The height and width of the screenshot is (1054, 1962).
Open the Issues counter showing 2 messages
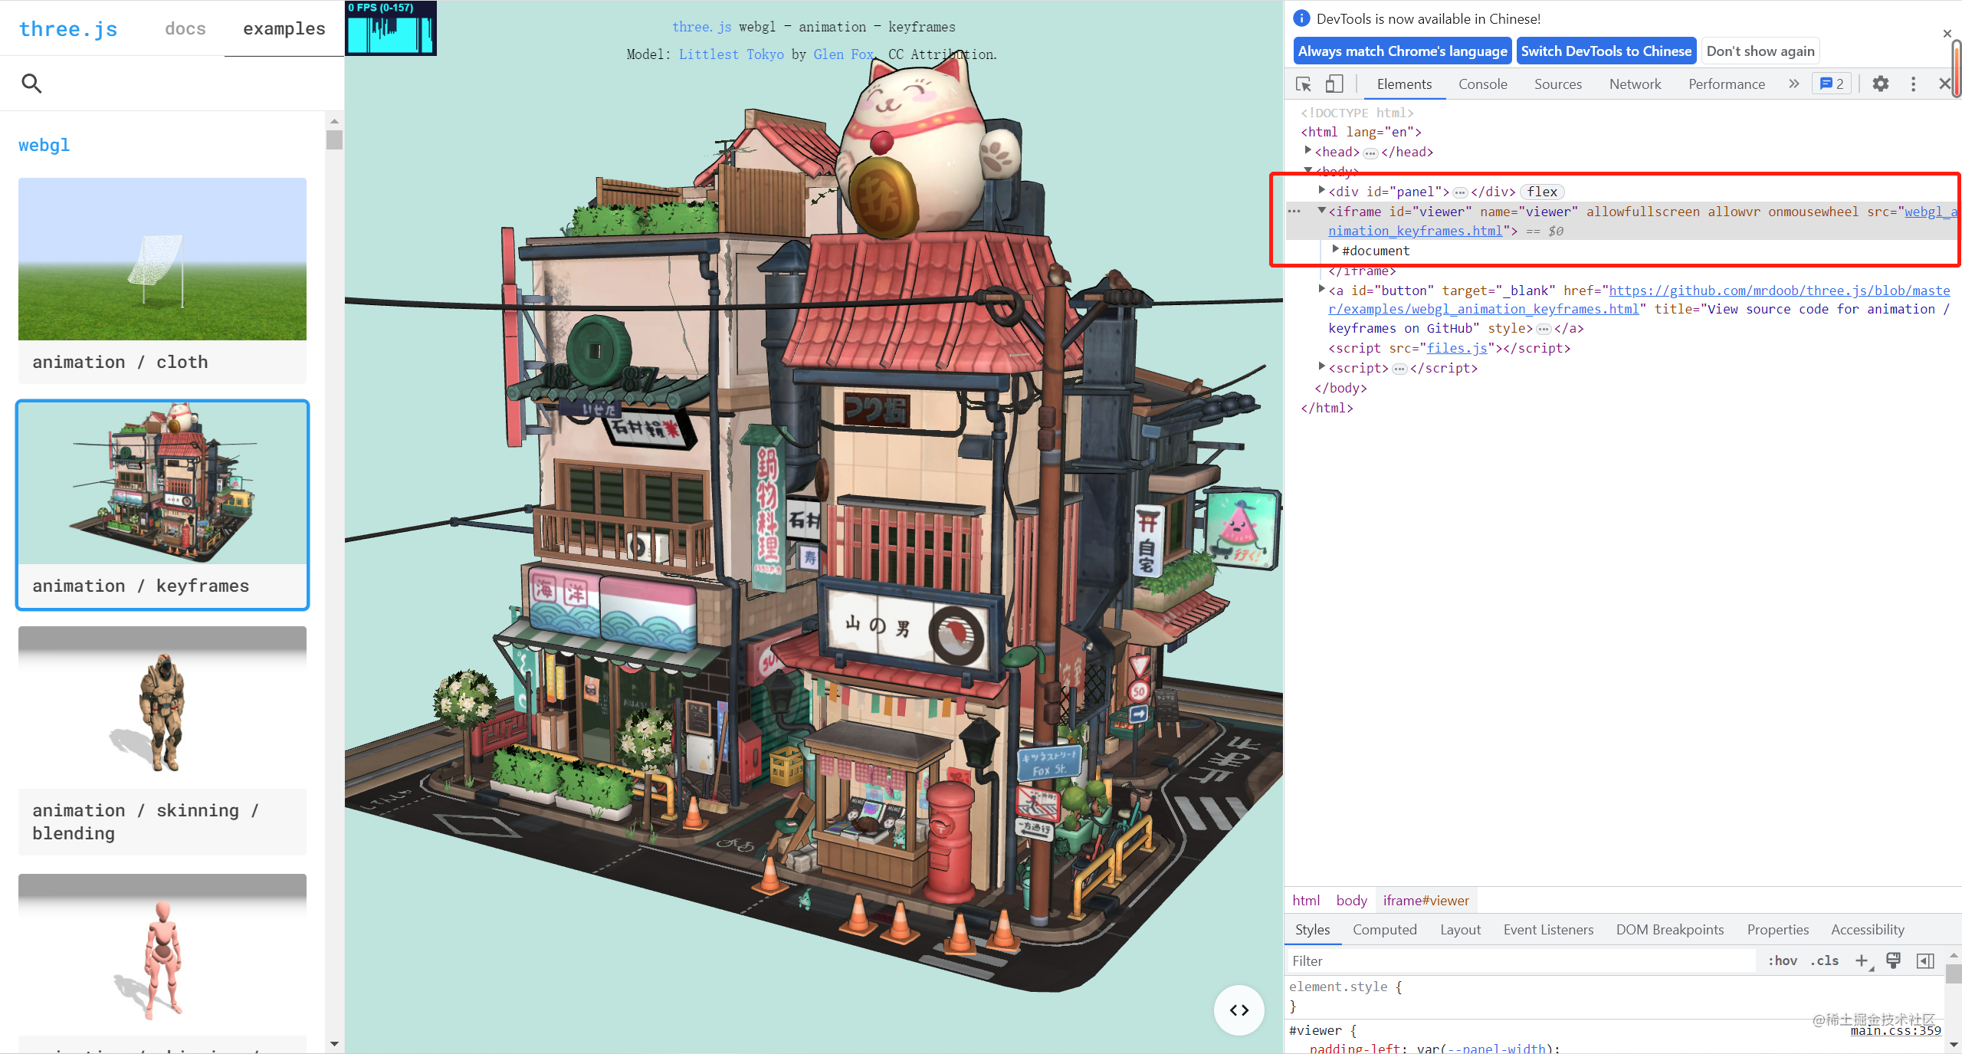[1831, 84]
